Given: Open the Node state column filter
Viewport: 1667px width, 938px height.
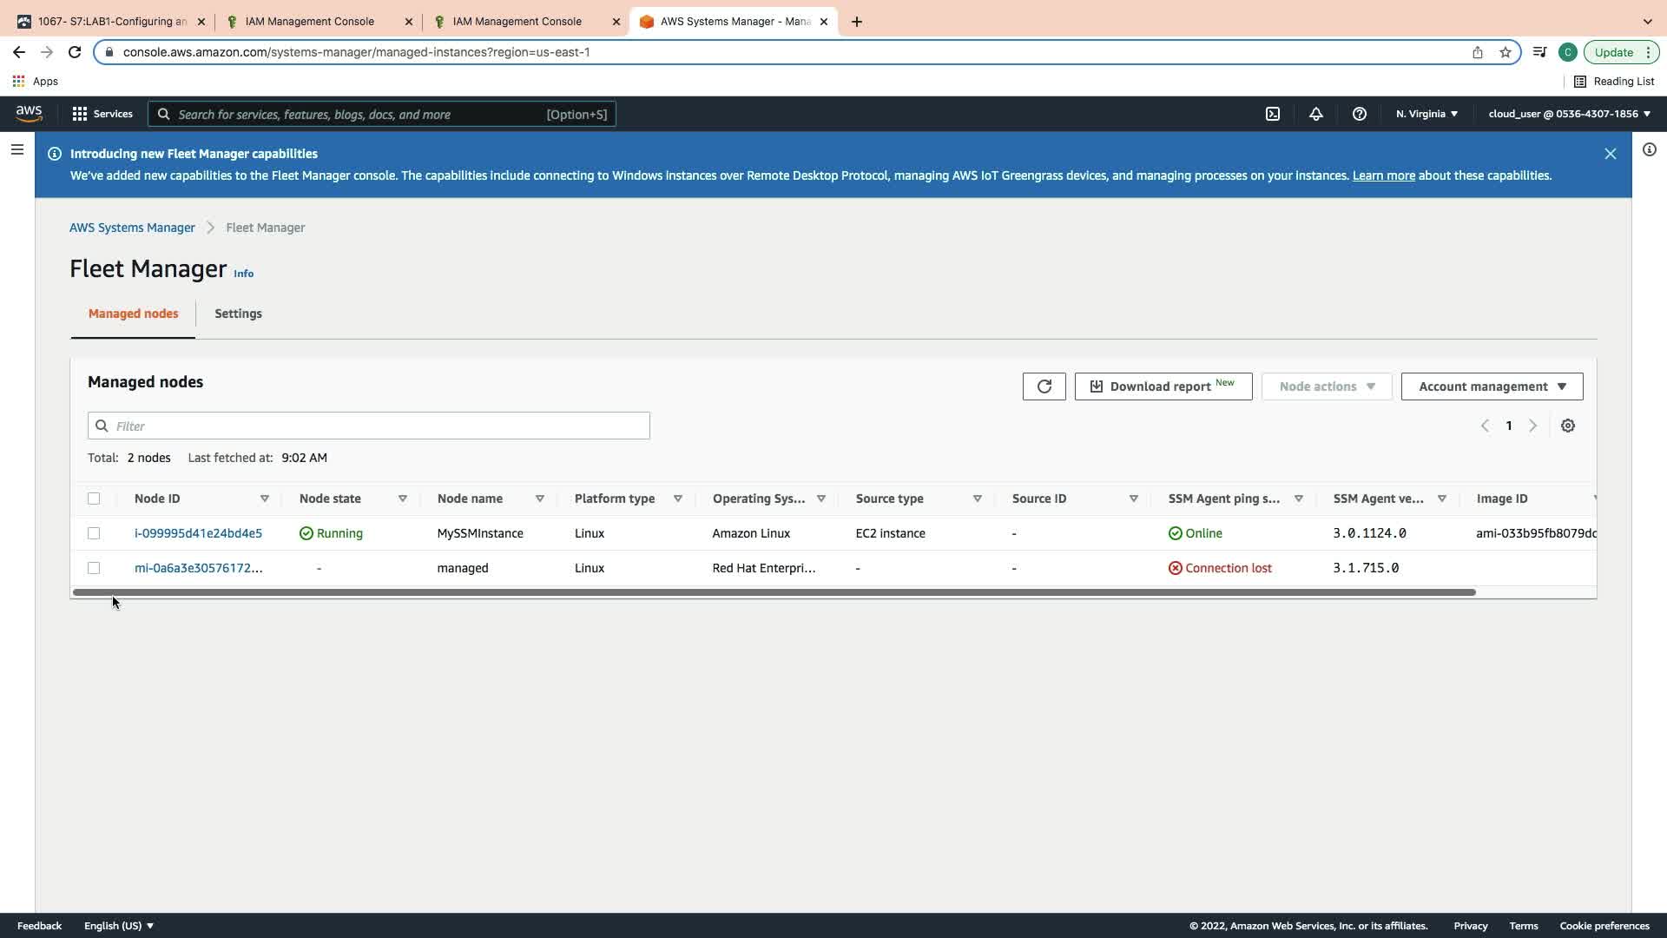Looking at the screenshot, I should tap(402, 499).
